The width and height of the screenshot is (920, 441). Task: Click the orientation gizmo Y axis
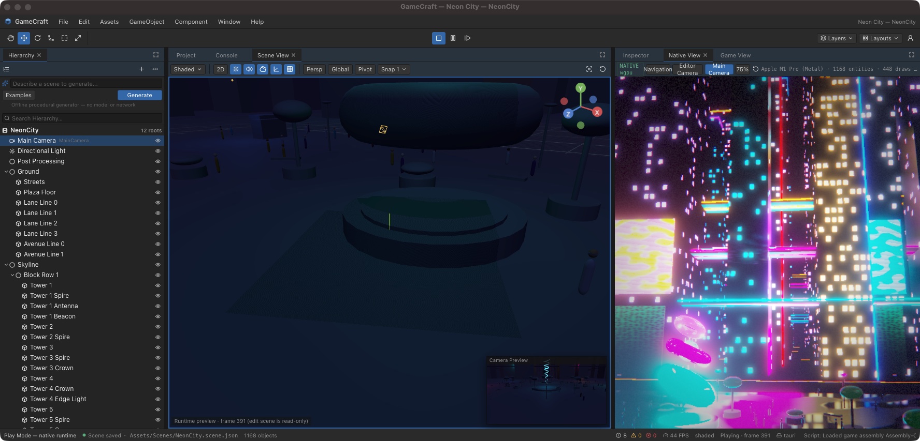581,88
